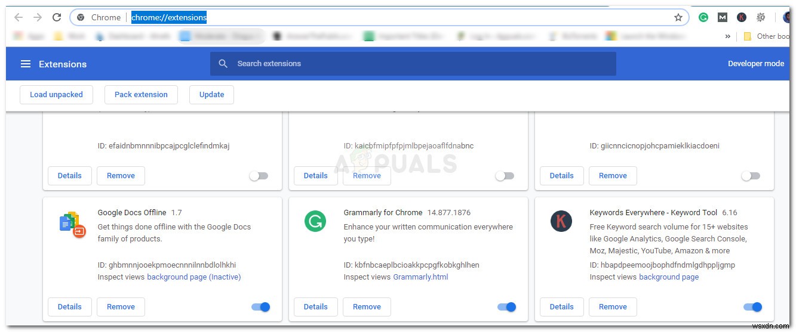Turn off the Grammarly for Chrome toggle
Screen dimensions: 796x332
pyautogui.click(x=507, y=307)
